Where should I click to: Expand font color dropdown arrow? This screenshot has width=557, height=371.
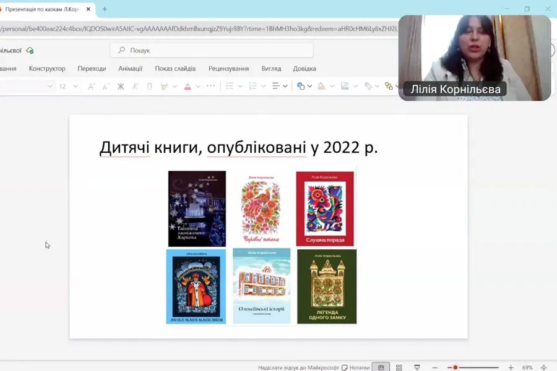click(198, 87)
